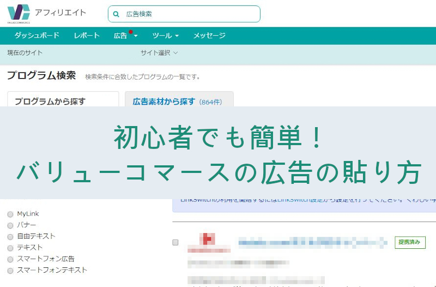Click the search magnifier icon
Image resolution: width=436 pixels, height=287 pixels.
116,14
